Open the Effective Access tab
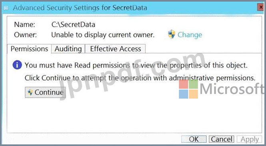 pos(115,49)
